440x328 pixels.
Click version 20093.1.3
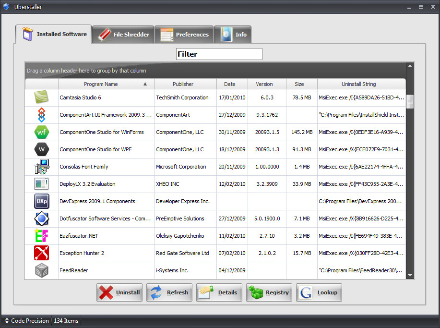point(267,149)
